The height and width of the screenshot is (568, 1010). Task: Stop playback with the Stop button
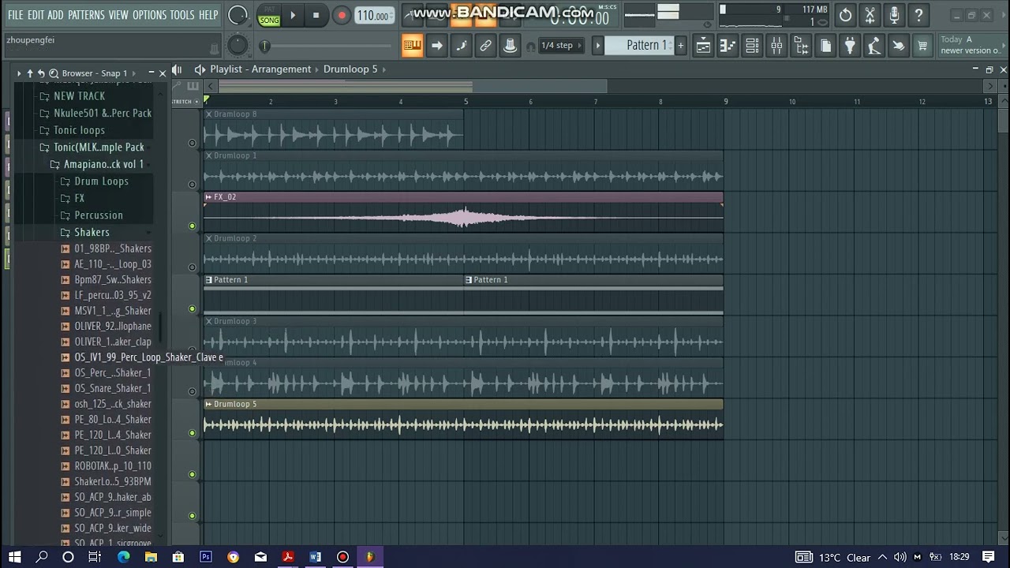[x=316, y=15]
